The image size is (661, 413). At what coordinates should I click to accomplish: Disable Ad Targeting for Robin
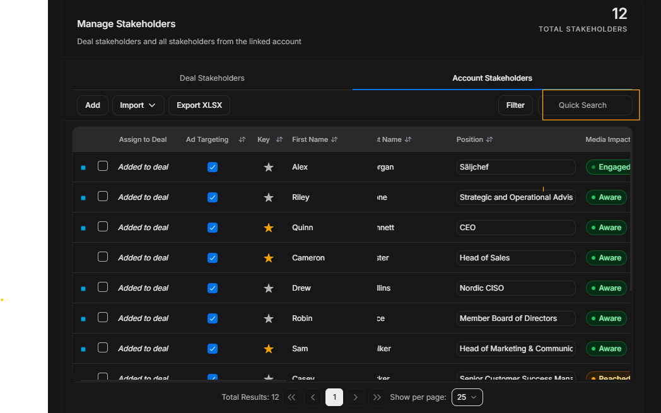pos(213,318)
